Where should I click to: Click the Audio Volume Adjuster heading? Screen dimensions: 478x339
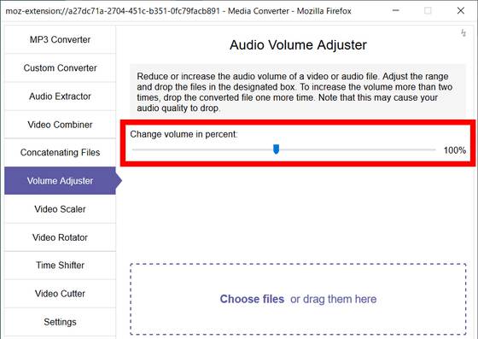point(298,44)
